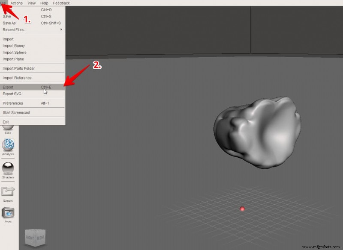Select the red pivot point marker
This screenshot has width=343, height=250.
point(242,209)
